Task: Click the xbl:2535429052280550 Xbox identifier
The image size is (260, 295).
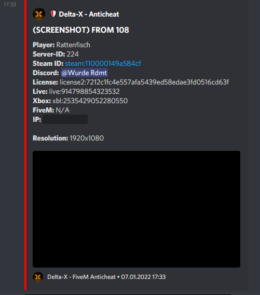Action: (90, 101)
